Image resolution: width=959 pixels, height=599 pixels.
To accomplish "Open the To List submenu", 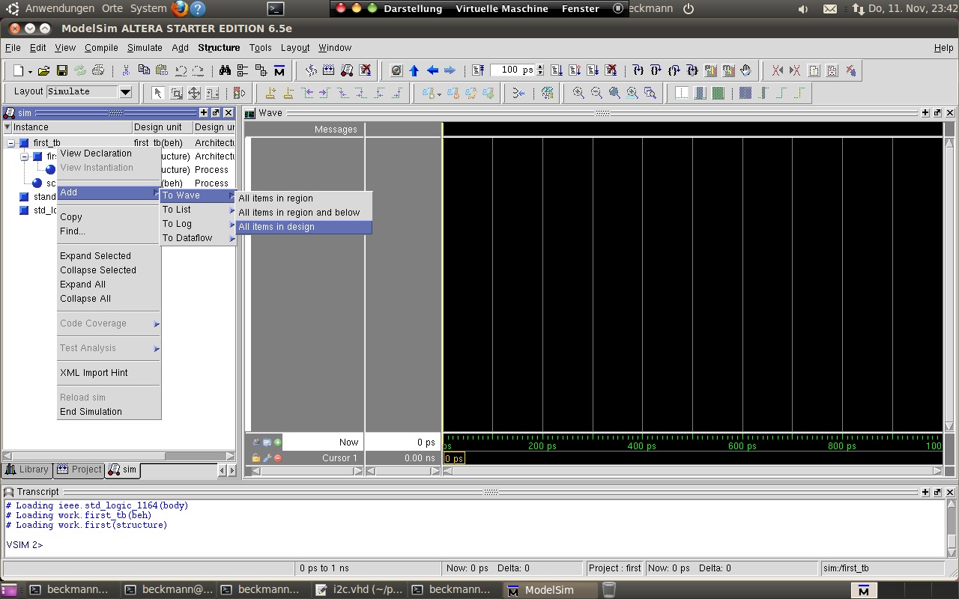I will coord(199,210).
